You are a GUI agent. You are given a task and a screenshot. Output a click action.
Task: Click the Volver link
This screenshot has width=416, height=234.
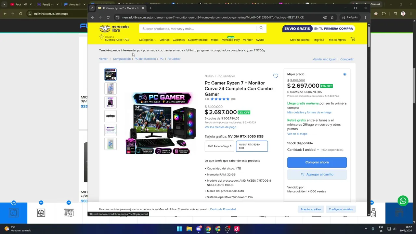coord(103,59)
